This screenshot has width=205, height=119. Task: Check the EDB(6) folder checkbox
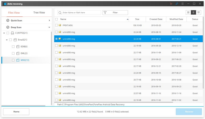click(x=13, y=46)
